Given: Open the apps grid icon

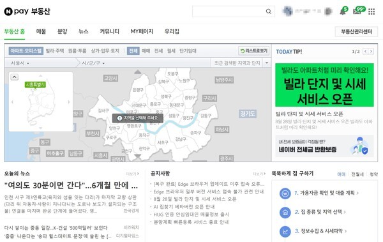Looking at the screenshot, I should 372,11.
